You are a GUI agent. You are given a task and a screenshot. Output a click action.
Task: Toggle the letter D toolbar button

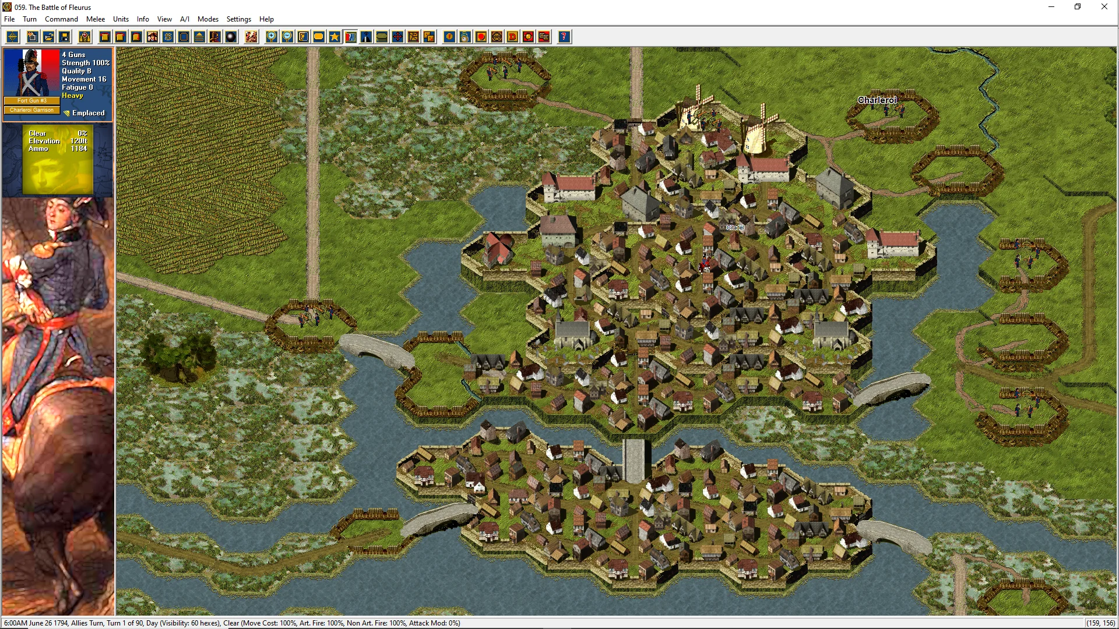click(512, 37)
